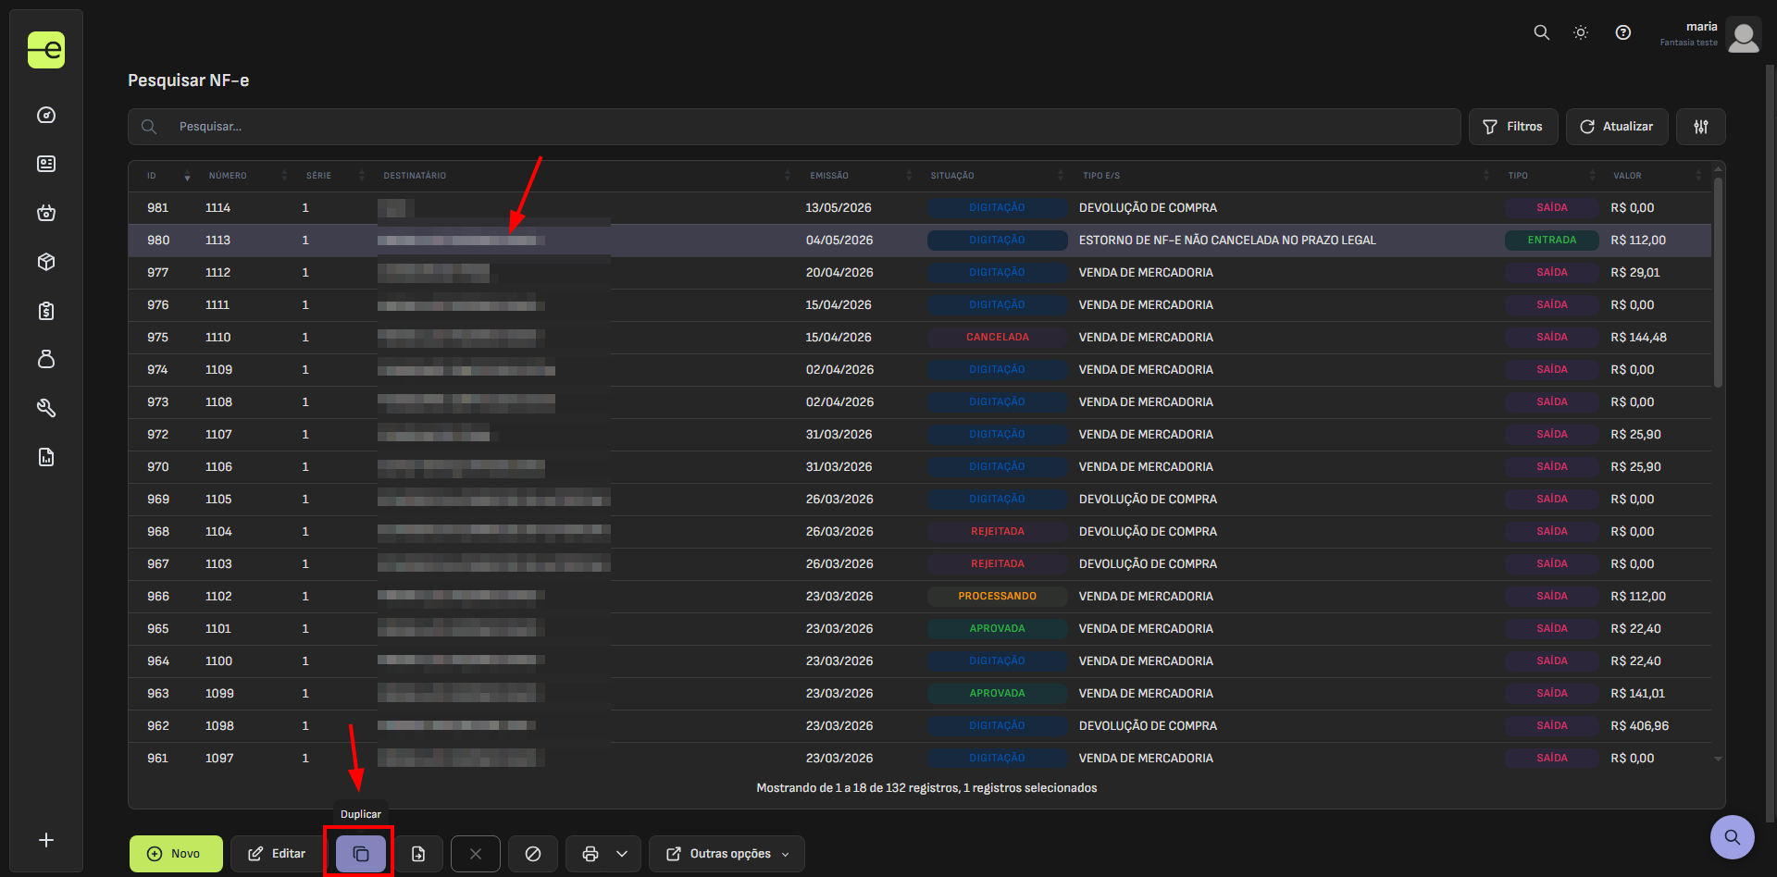Screen dimensions: 1777x877
Task: Open the money bag icon in the sidebar
Action: click(46, 359)
